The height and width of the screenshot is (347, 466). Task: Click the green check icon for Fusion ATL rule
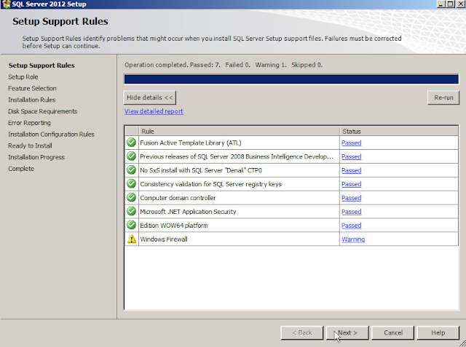click(x=131, y=143)
